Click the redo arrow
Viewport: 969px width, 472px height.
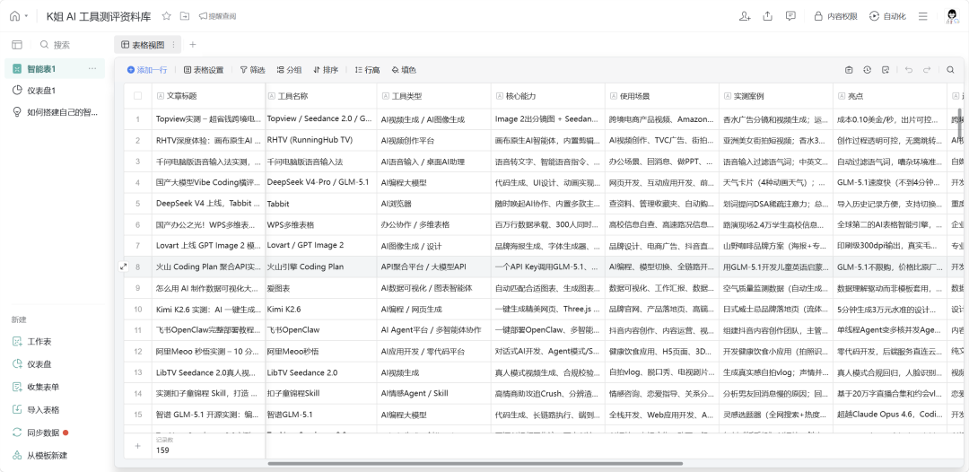pos(926,70)
